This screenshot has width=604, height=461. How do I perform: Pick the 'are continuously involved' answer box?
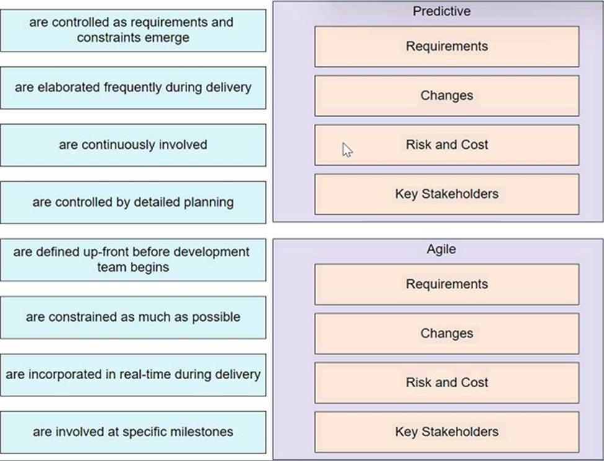pyautogui.click(x=133, y=145)
